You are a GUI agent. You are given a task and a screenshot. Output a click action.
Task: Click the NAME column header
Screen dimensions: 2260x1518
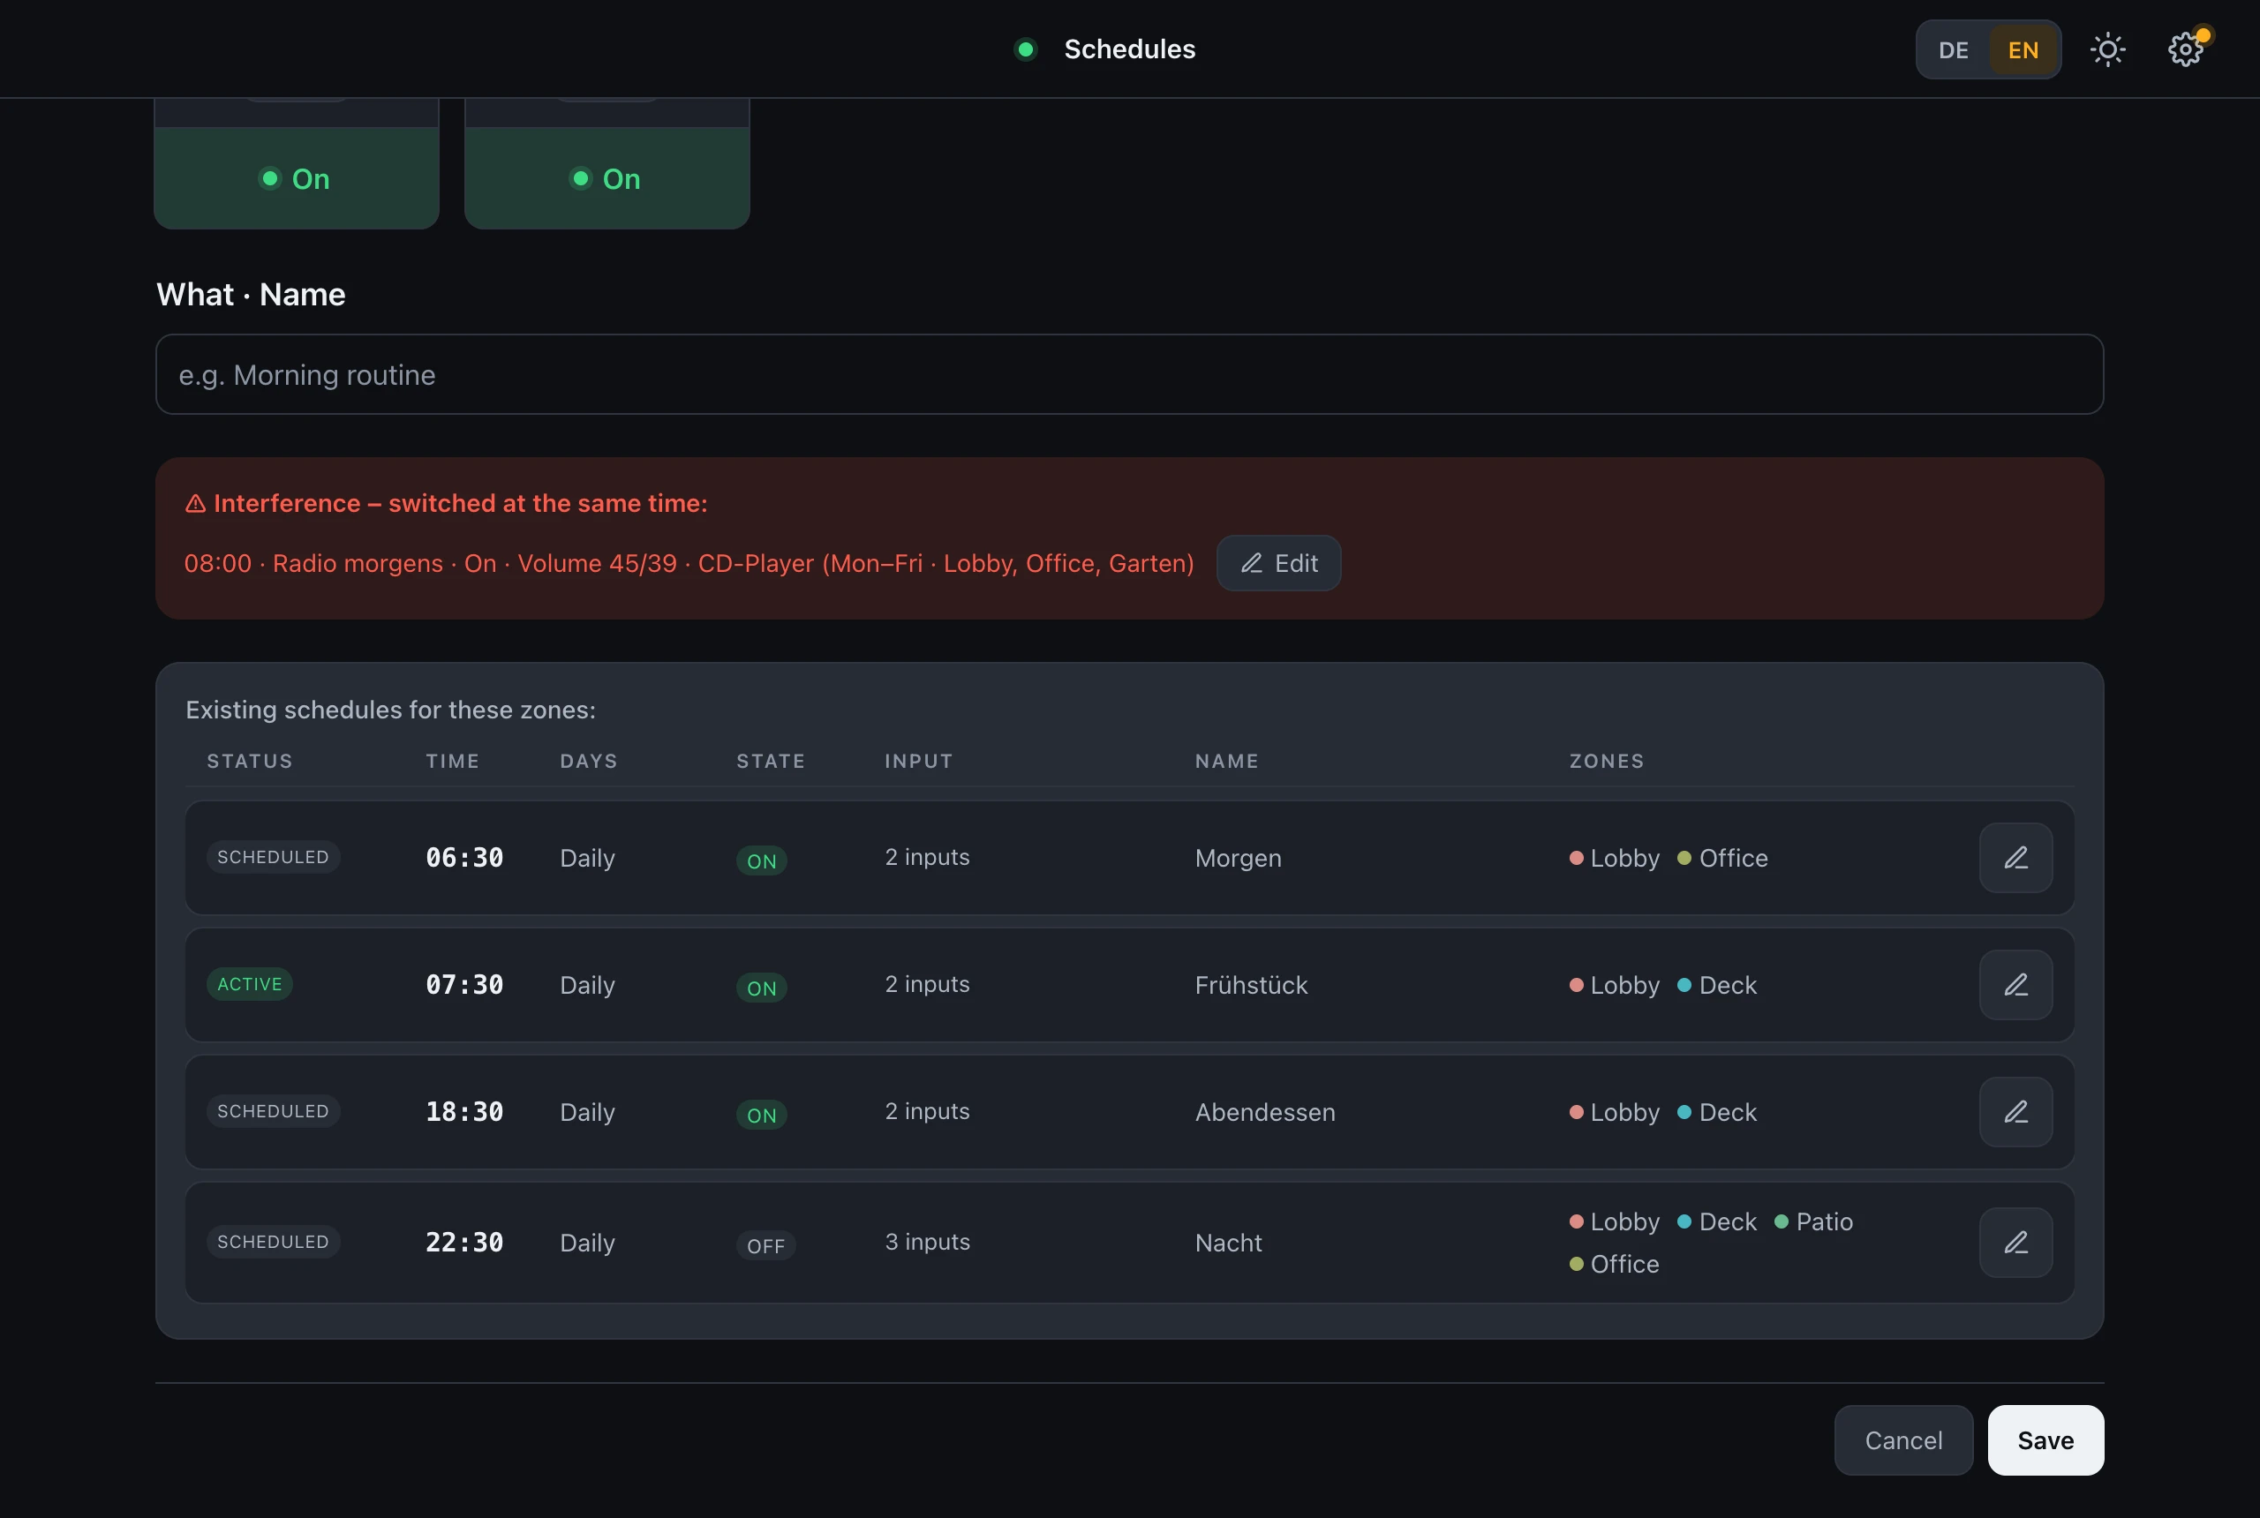[1227, 761]
